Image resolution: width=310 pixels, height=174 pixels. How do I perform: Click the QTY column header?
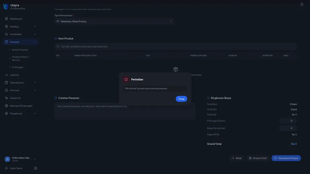pyautogui.click(x=148, y=55)
